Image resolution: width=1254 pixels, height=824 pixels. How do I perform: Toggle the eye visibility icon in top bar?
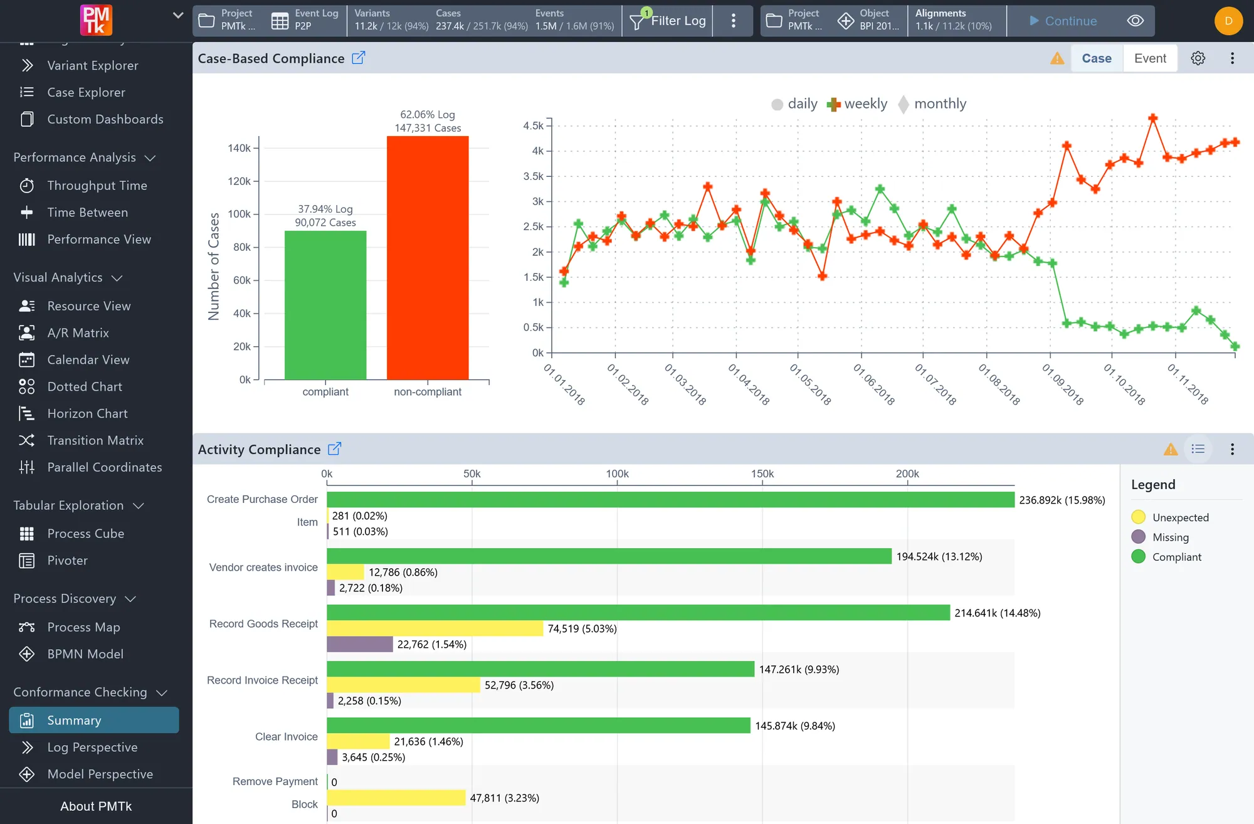tap(1135, 21)
